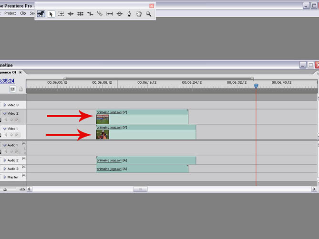The image size is (319, 239).
Task: Expand the Video 3 track
Action: click(5, 105)
